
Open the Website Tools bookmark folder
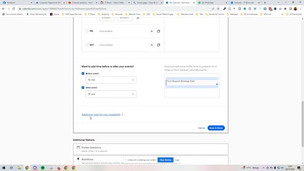133,14
